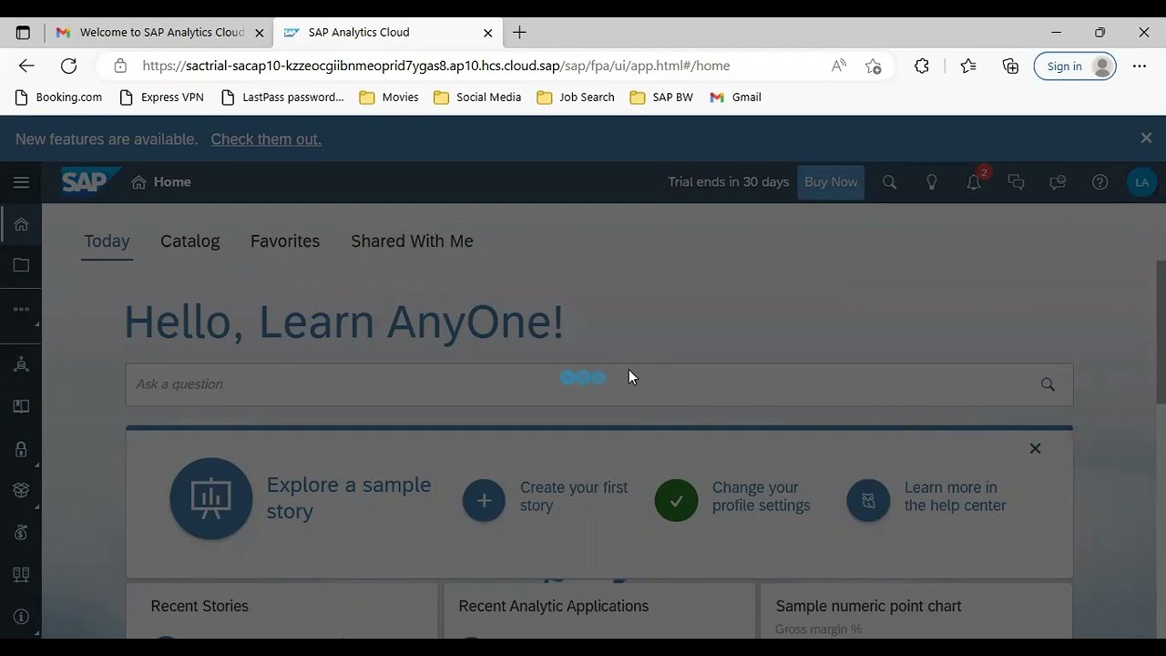Close the active SAP Analytics Cloud tab

pos(487,33)
